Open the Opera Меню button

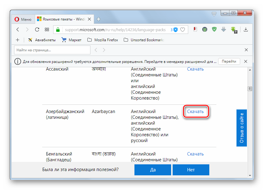point(23,19)
